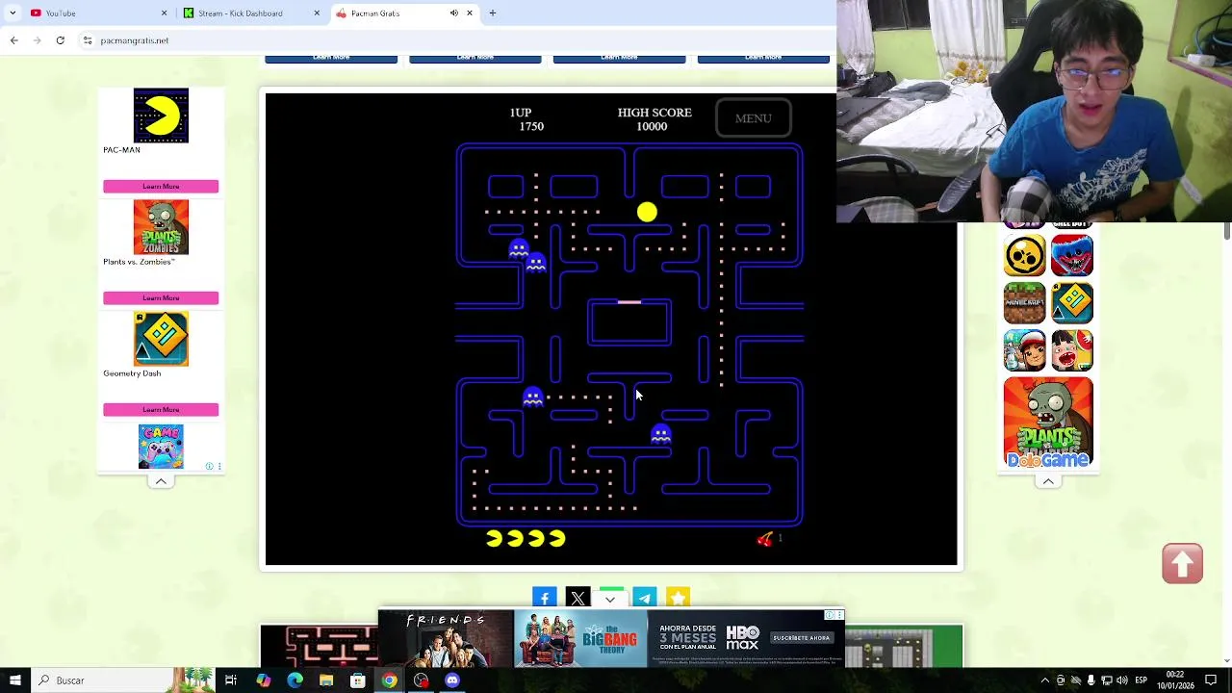1232x693 pixels.
Task: Collapse the right ad panel with the chevron
Action: tap(1048, 480)
